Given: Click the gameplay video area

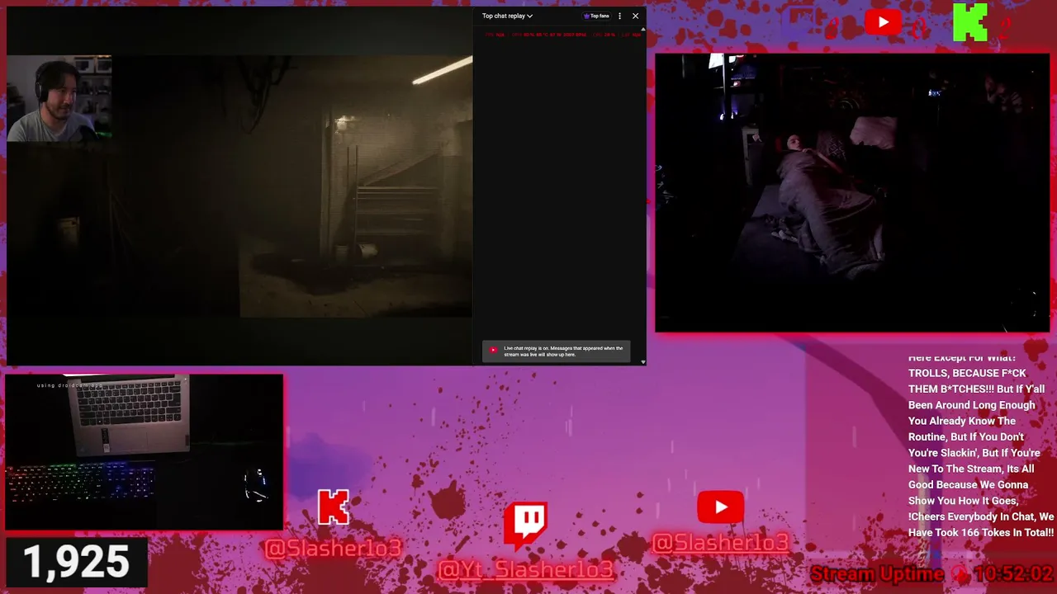Looking at the screenshot, I should tap(239, 186).
